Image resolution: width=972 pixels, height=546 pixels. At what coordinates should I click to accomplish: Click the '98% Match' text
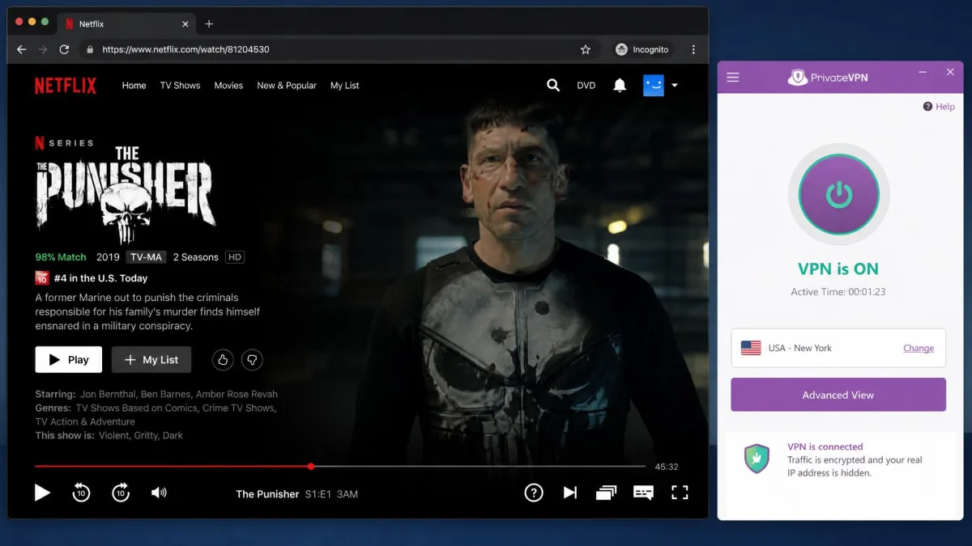pyautogui.click(x=61, y=256)
